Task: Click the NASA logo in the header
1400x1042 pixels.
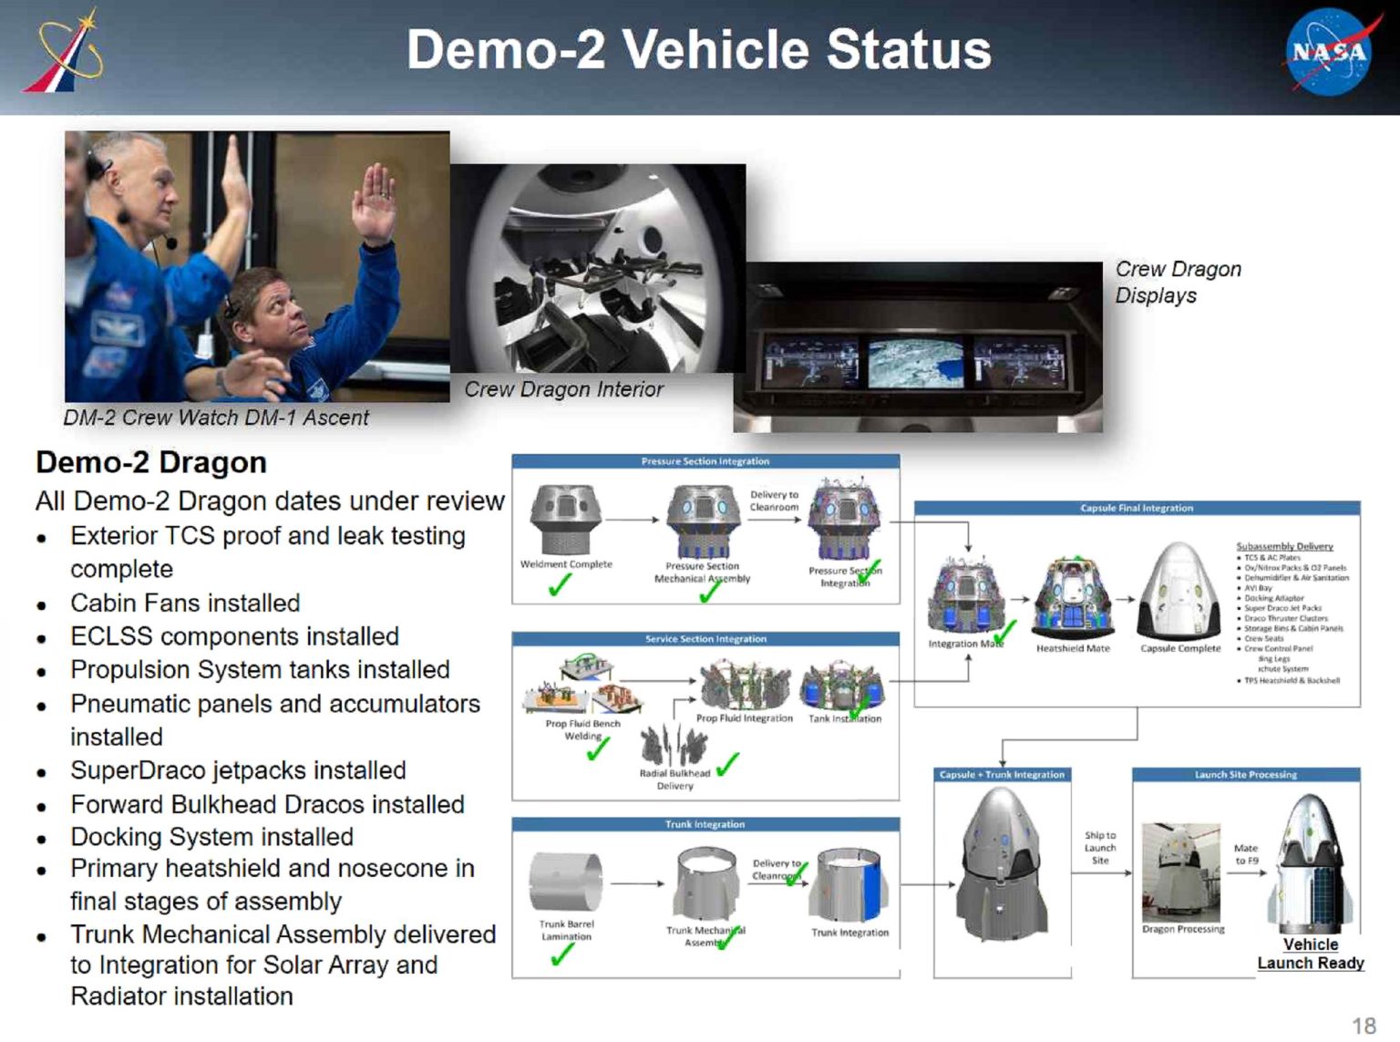Action: point(1330,52)
